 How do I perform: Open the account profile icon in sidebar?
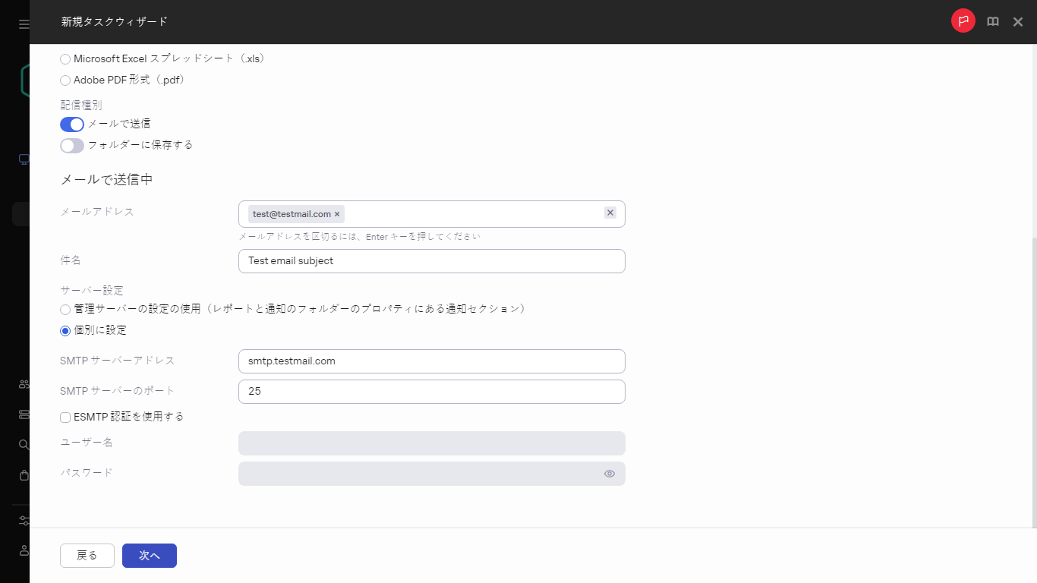click(x=22, y=550)
